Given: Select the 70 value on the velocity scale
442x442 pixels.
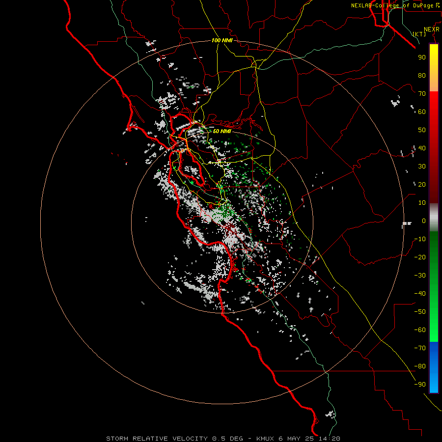Looking at the screenshot, I should coord(422,94).
